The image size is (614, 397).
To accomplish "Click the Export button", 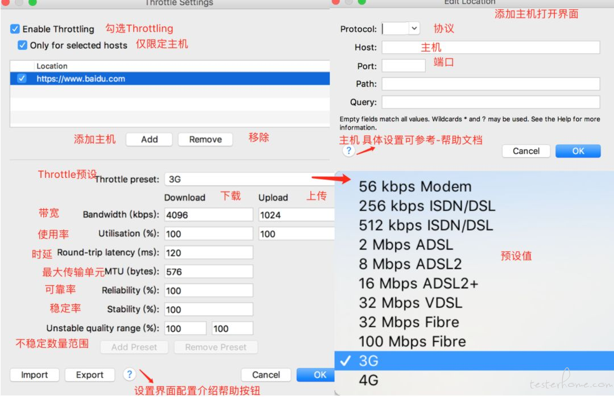I will 90,375.
